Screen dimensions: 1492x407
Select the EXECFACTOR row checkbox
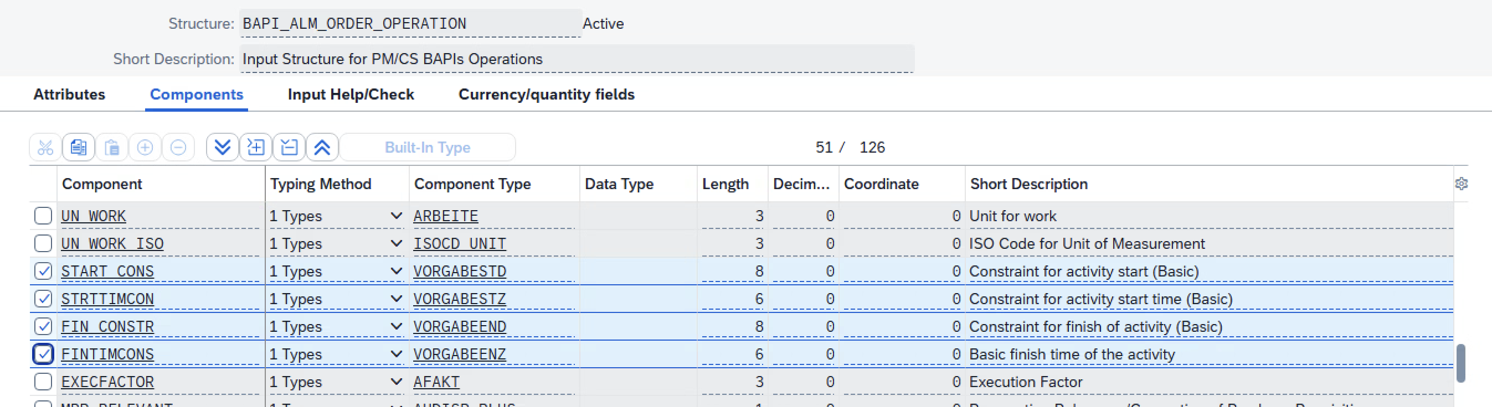(43, 382)
